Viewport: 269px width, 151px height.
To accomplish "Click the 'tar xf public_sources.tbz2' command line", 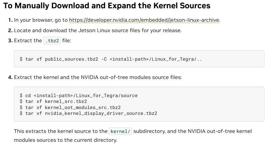I will (111, 59).
